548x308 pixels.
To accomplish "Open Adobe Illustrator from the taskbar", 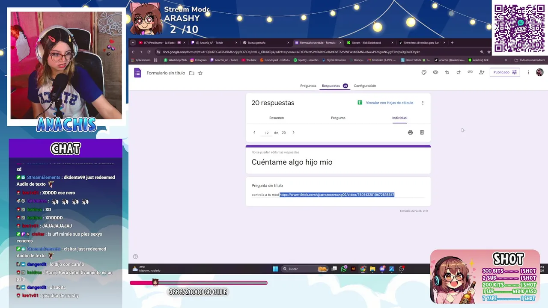I will [353, 269].
